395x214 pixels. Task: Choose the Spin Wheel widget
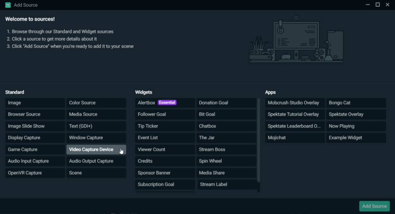point(226,161)
